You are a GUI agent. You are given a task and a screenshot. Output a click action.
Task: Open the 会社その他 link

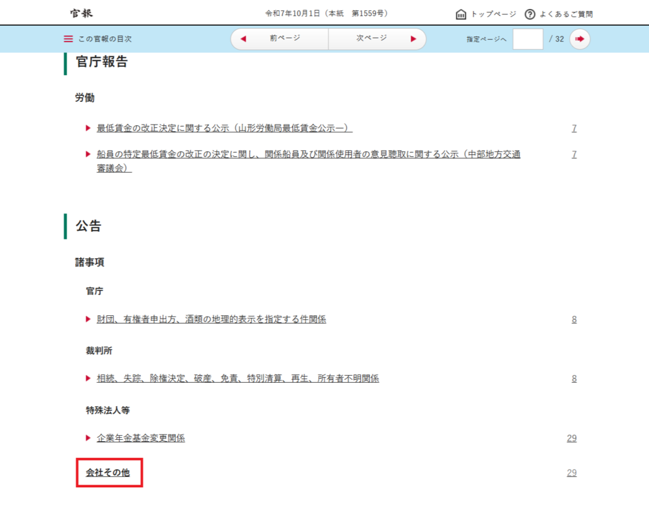[x=108, y=473]
